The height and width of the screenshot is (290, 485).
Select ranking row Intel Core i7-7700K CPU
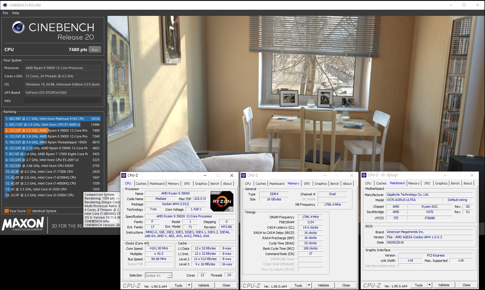[53, 172]
